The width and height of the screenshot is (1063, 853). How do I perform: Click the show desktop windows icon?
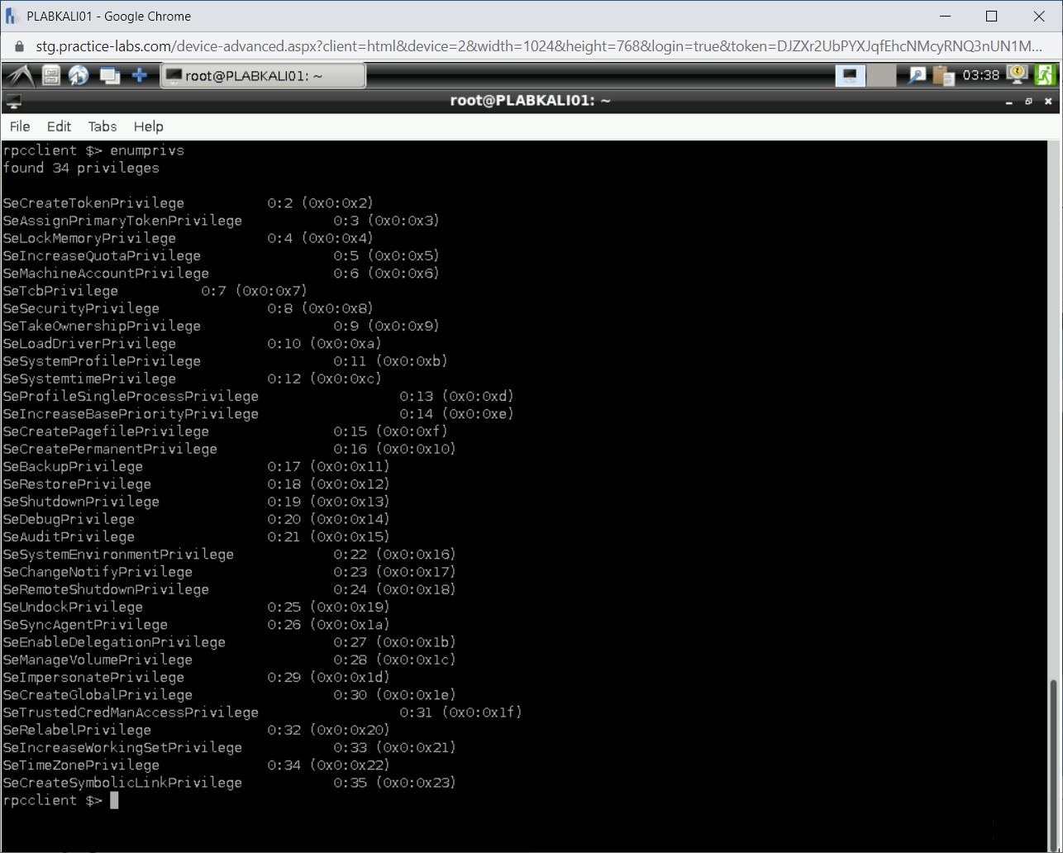(x=109, y=75)
